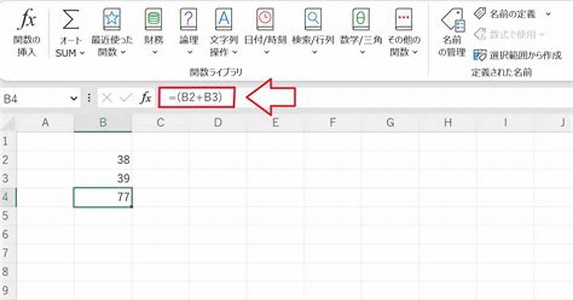This screenshot has height=300, width=573.
Task: Open the その他の関数 more functions icon
Action: point(404,19)
